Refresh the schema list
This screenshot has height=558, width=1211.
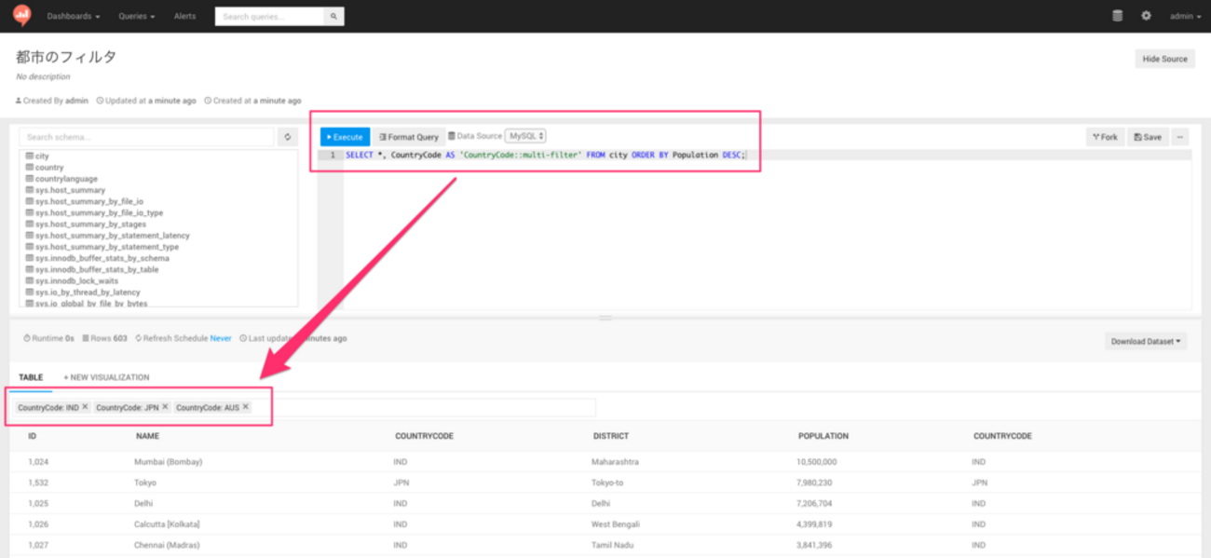click(289, 137)
